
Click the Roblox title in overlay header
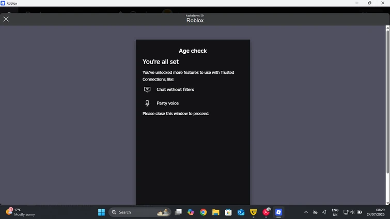click(x=195, y=20)
